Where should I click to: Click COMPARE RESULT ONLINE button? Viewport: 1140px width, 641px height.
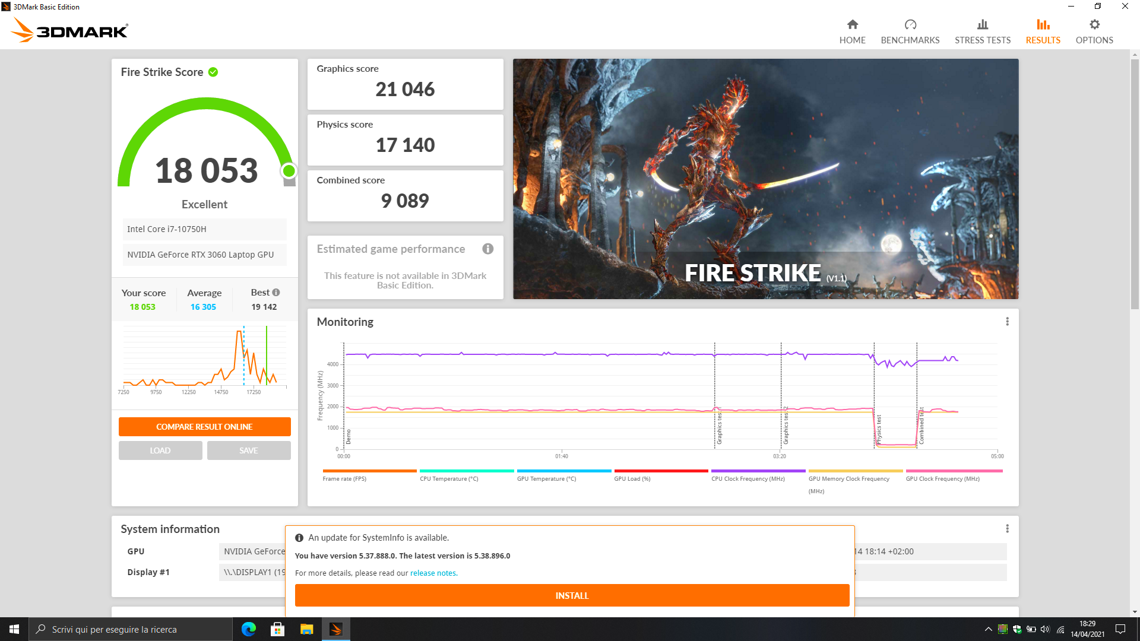click(204, 427)
